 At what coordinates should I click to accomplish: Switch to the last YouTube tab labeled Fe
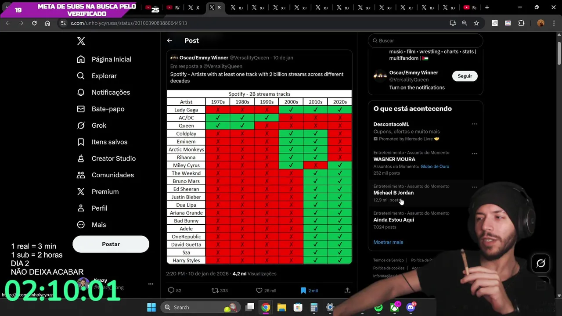tap(470, 7)
